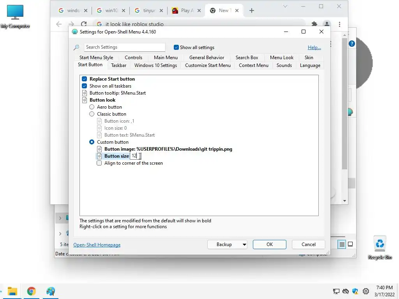Click the Backup button
The image size is (399, 299).
click(224, 244)
